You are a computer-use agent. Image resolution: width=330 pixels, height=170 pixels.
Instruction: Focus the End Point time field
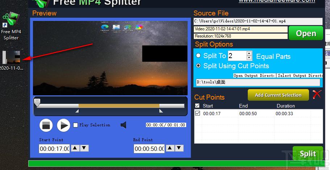pos(149,149)
